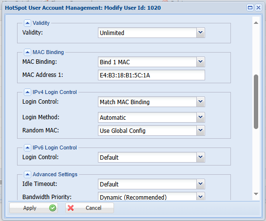Open the IPv6 Login Control dropdown
The image size is (266, 221).
201,157
